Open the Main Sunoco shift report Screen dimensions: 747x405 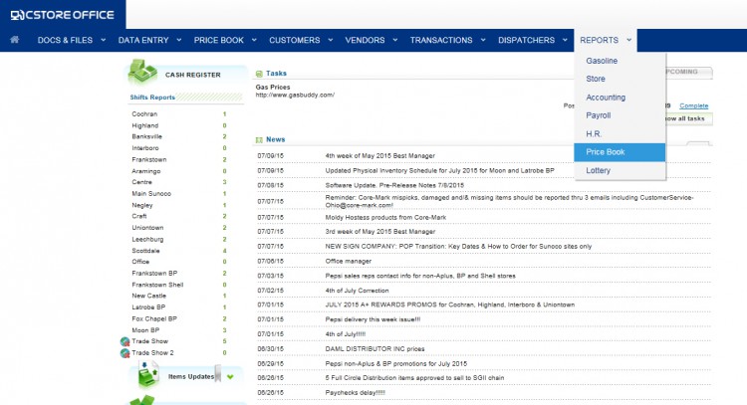[x=151, y=194]
